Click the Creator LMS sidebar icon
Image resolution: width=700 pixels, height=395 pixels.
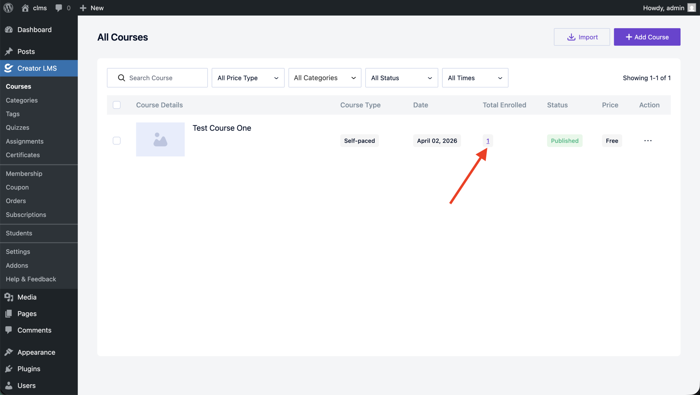pos(9,68)
